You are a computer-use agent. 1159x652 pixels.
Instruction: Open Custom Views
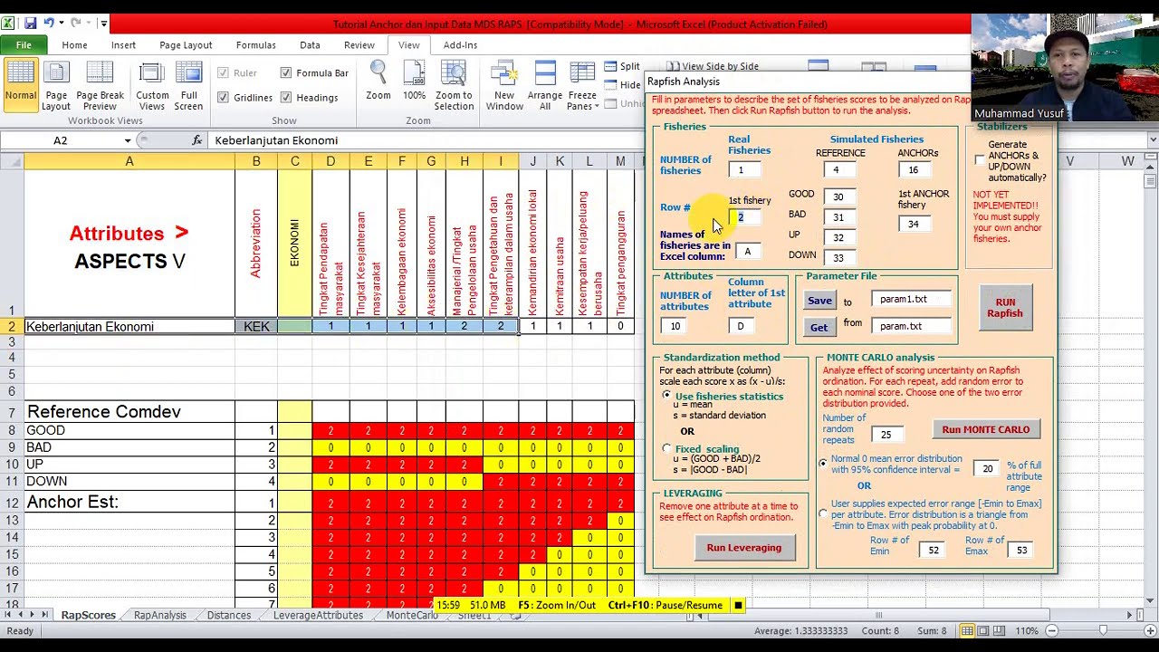pyautogui.click(x=152, y=87)
